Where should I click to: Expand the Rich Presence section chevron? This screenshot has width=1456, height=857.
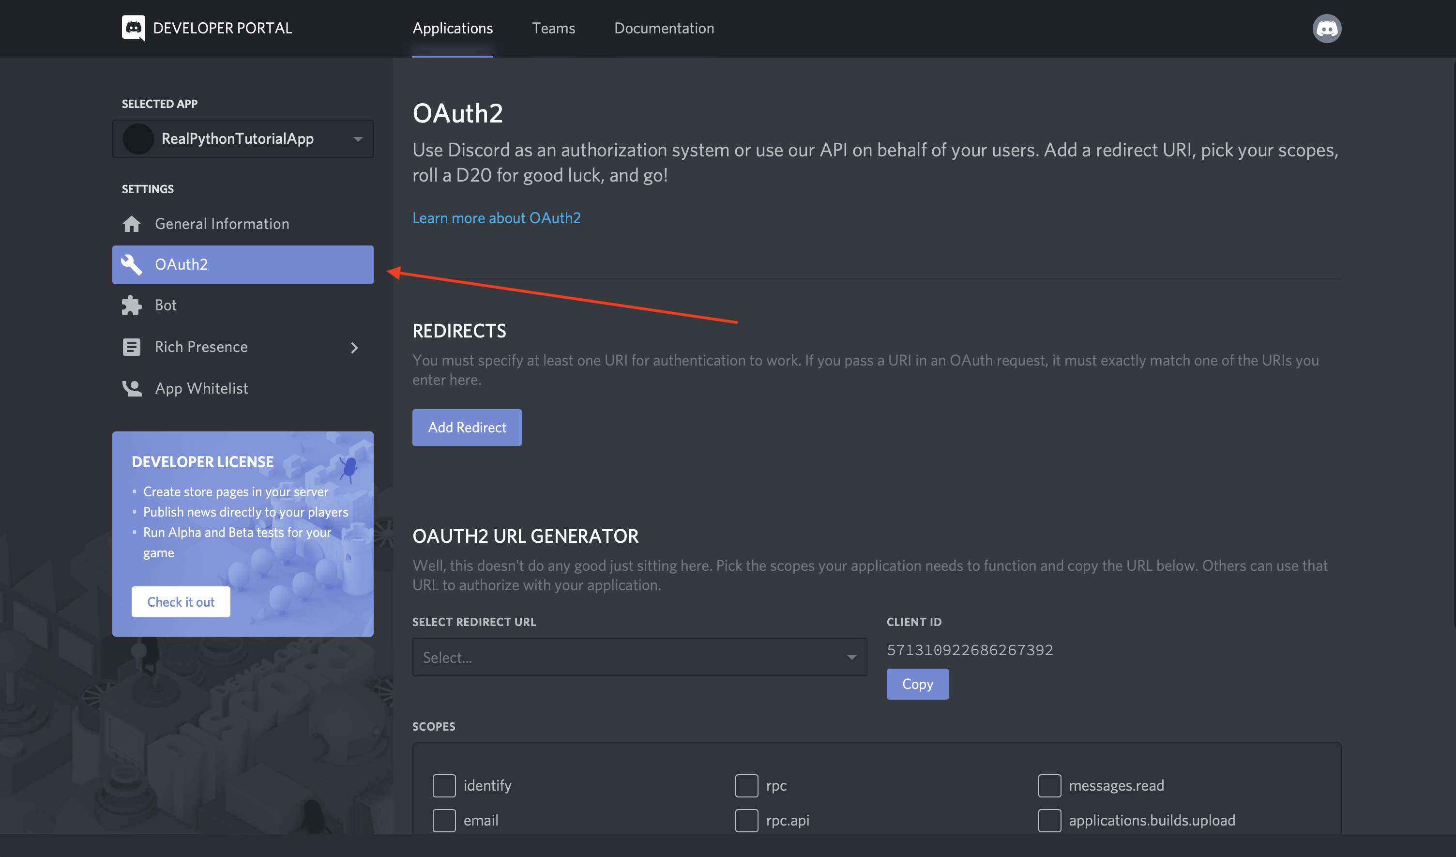(354, 347)
